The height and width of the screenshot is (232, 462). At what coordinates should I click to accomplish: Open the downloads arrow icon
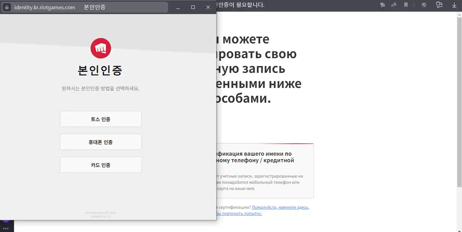454,5
